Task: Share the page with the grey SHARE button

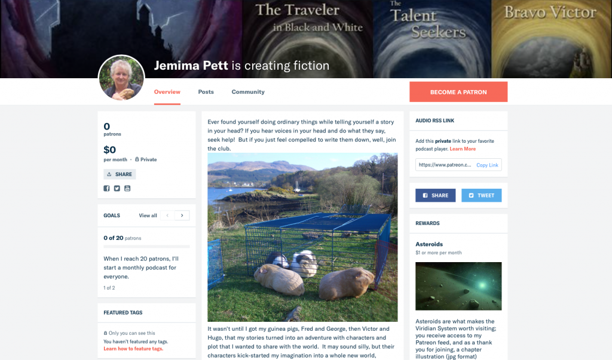Action: click(x=120, y=174)
